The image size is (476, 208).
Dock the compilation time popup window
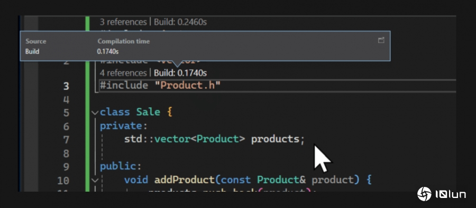pos(381,40)
